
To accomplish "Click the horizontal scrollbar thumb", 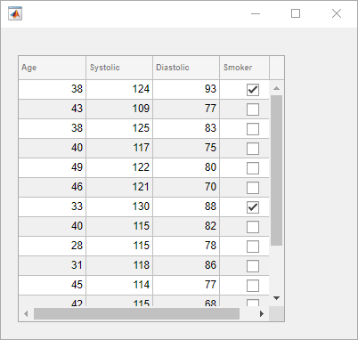I will [136, 313].
